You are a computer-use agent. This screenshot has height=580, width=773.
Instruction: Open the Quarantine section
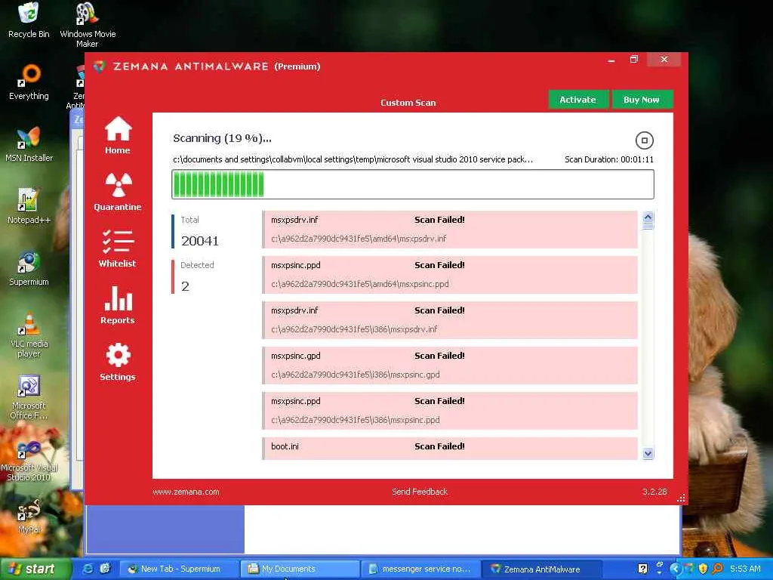[117, 192]
